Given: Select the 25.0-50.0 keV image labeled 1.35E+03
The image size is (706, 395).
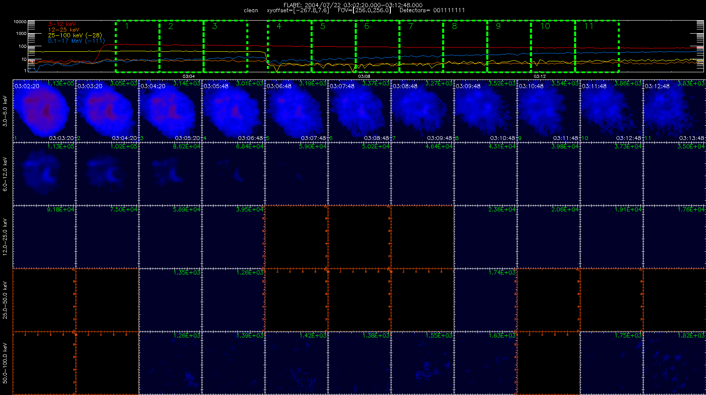Looking at the screenshot, I should (x=170, y=300).
